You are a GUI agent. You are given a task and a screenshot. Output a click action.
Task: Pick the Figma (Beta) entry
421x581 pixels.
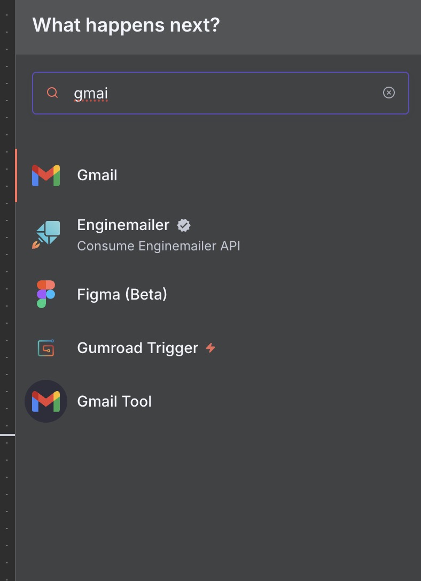click(122, 294)
